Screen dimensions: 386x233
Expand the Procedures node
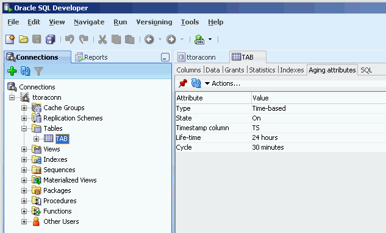tap(24, 201)
